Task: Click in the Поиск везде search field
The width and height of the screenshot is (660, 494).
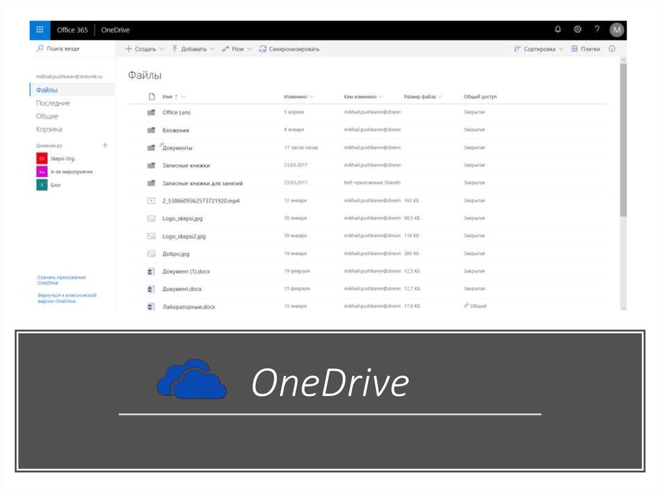Action: pyautogui.click(x=71, y=49)
